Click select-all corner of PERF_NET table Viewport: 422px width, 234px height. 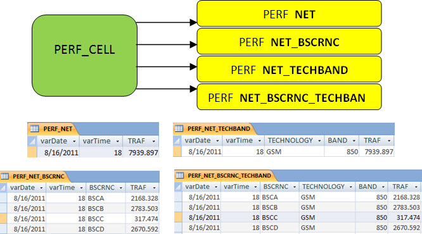click(x=32, y=141)
